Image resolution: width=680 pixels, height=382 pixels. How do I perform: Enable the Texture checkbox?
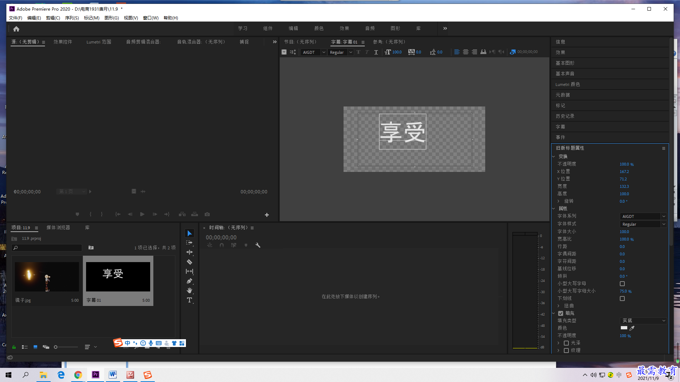(x=566, y=351)
